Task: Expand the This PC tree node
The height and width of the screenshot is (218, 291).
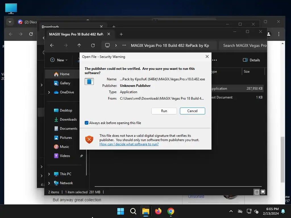Action: click(x=49, y=174)
